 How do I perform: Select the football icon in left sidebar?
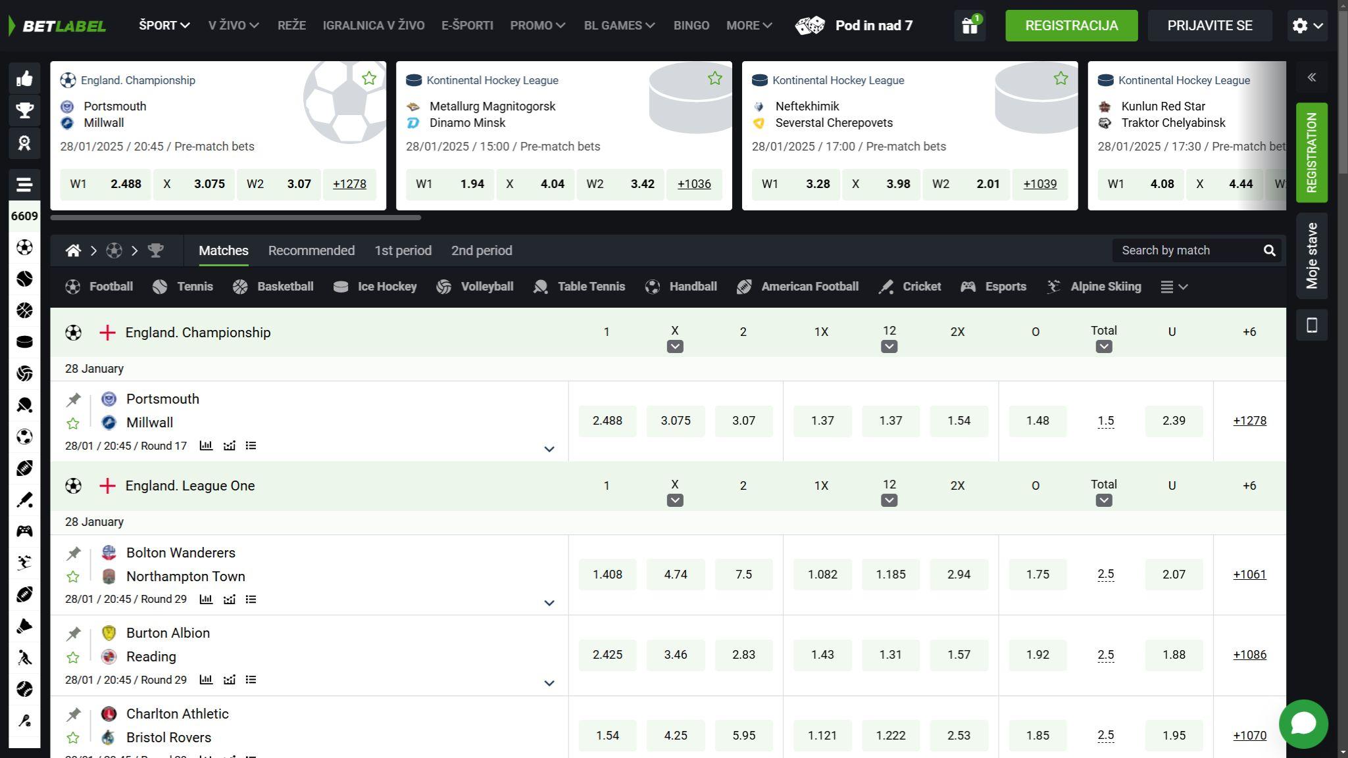[x=24, y=247]
